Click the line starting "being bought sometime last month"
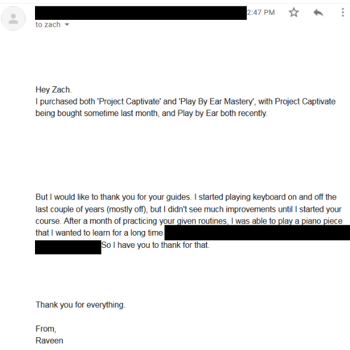Image resolution: width=350 pixels, height=350 pixels. [x=151, y=113]
